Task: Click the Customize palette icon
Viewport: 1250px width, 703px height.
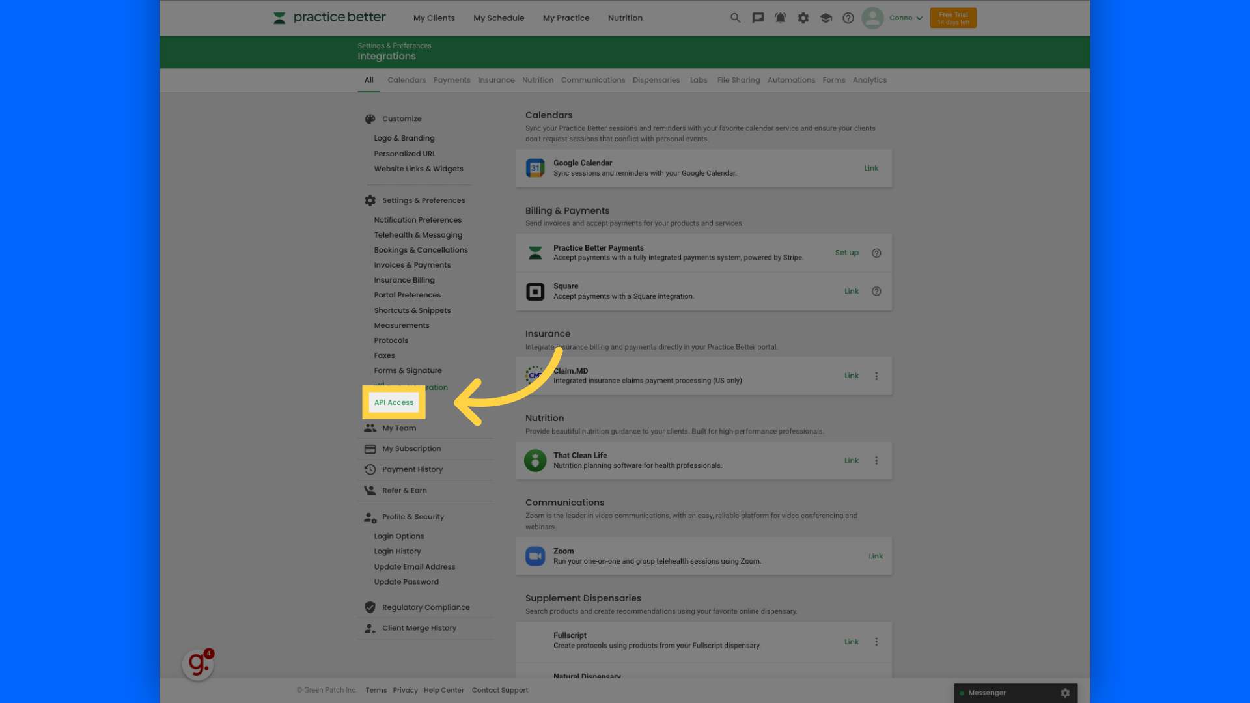Action: (370, 119)
